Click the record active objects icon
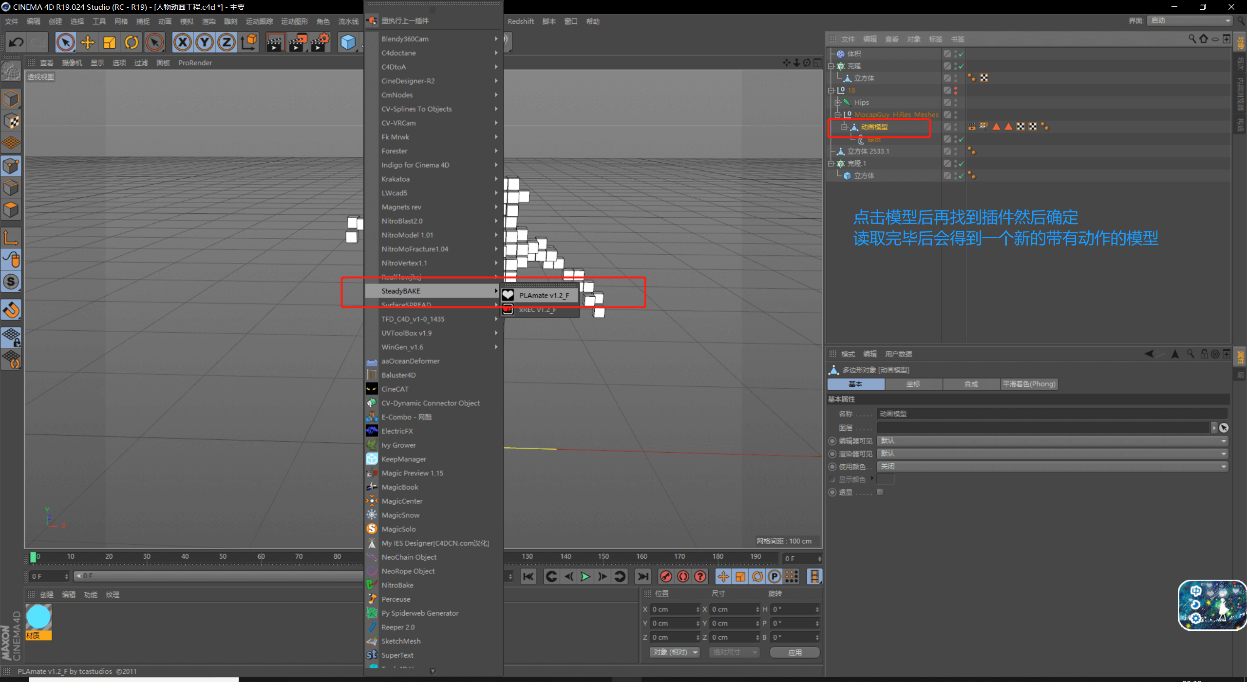 pos(666,577)
